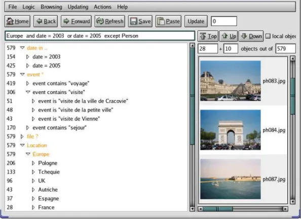The height and width of the screenshot is (220, 301).
Task: Click the Save floppy disk icon
Action: click(x=134, y=21)
